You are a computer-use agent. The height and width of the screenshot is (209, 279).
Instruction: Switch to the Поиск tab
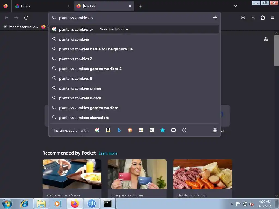click(43, 6)
